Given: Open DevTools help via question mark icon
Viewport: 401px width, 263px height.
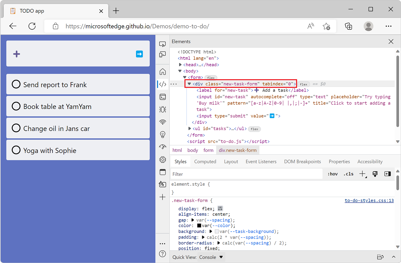Looking at the screenshot, I should [162, 254].
